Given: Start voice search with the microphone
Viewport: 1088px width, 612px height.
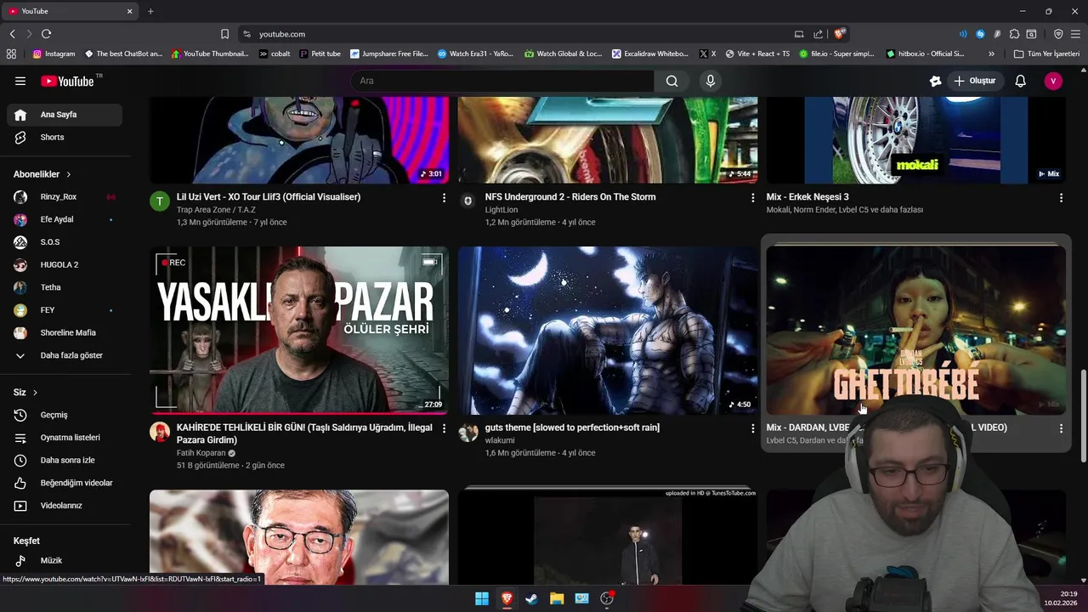Looking at the screenshot, I should point(711,81).
